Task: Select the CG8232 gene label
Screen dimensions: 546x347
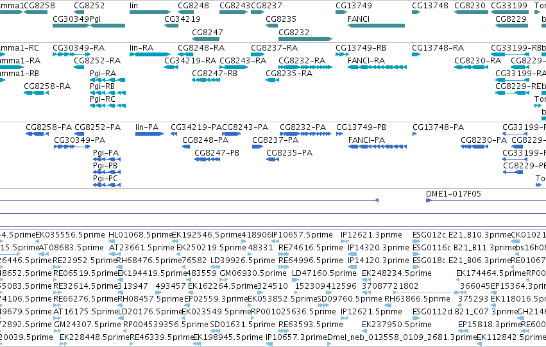Action: pos(294,32)
